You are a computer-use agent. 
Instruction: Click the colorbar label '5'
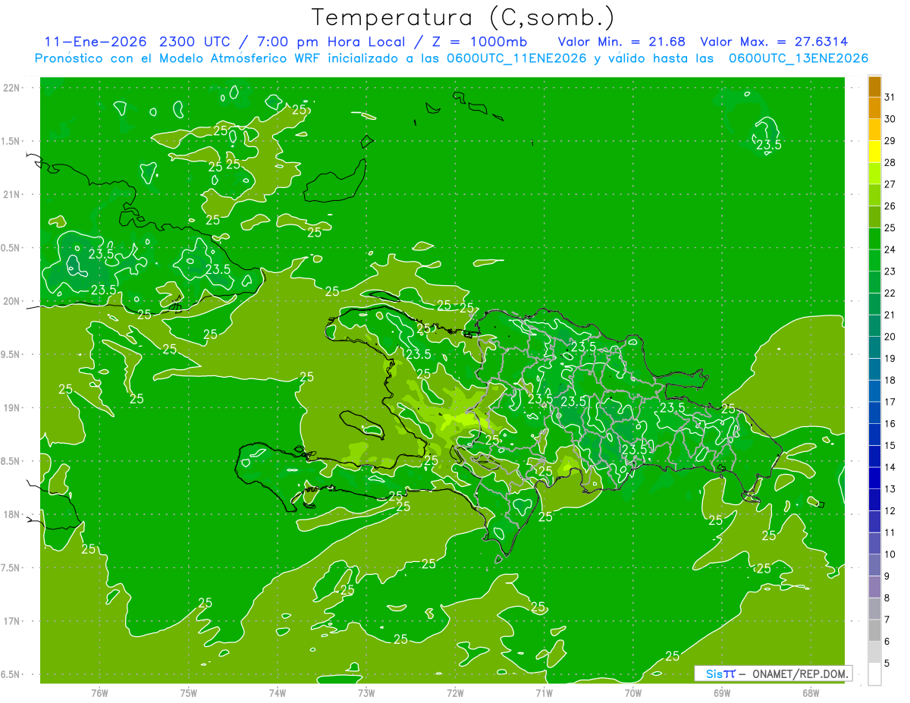click(888, 664)
